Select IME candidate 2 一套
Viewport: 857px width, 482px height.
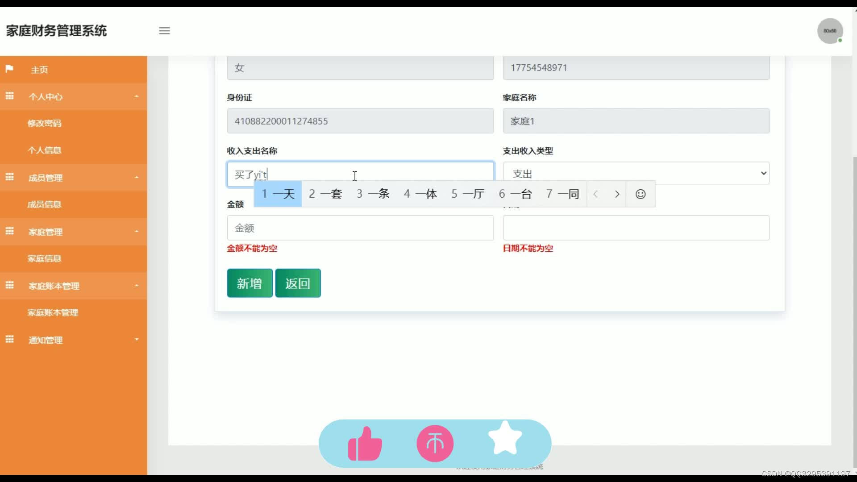pos(325,194)
